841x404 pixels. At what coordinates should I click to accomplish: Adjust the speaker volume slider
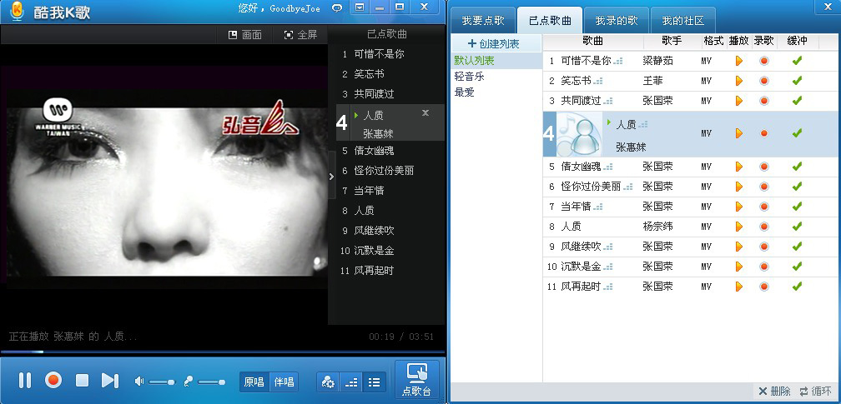tap(162, 382)
